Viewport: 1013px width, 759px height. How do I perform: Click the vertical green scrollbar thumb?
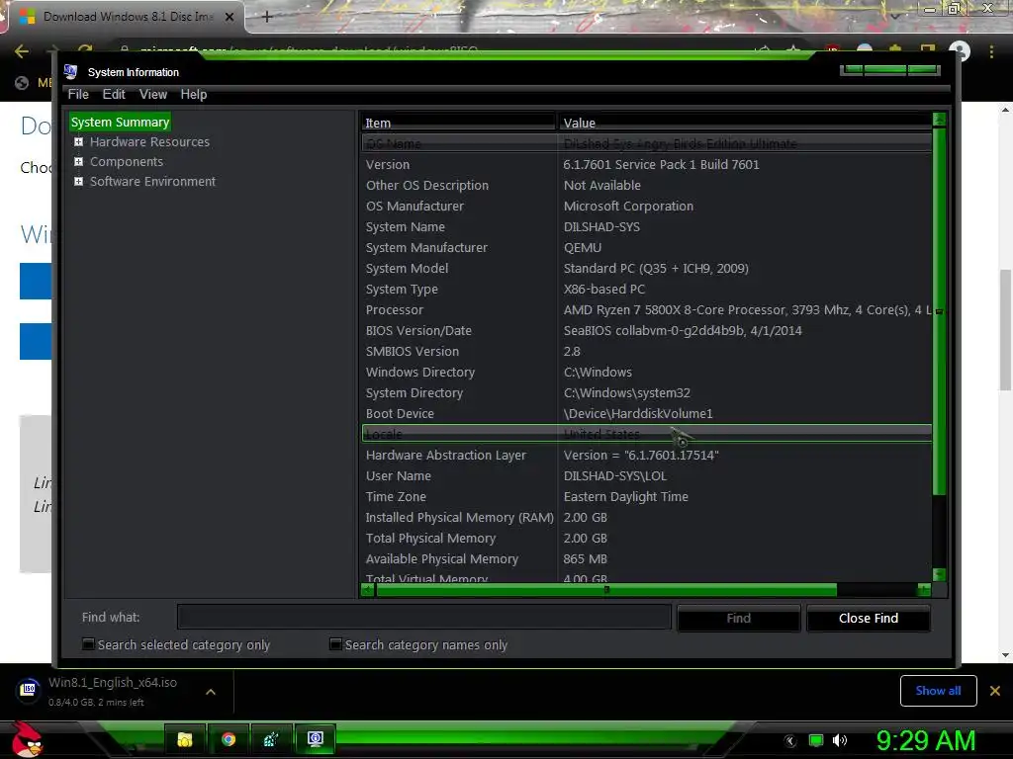[x=940, y=311]
